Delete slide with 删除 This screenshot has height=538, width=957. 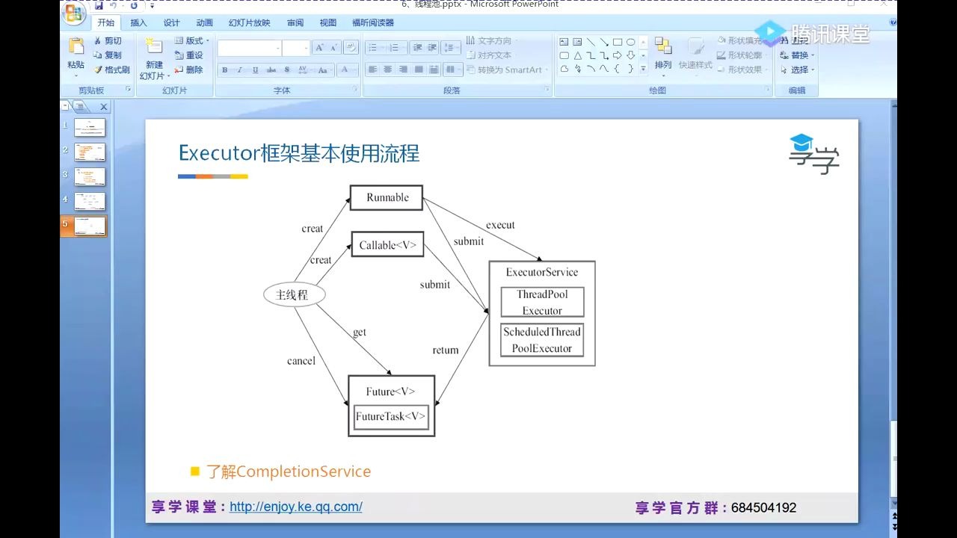point(189,69)
